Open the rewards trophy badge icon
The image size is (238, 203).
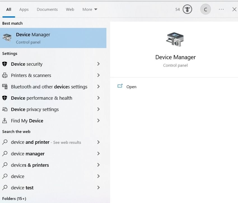[x=187, y=10]
